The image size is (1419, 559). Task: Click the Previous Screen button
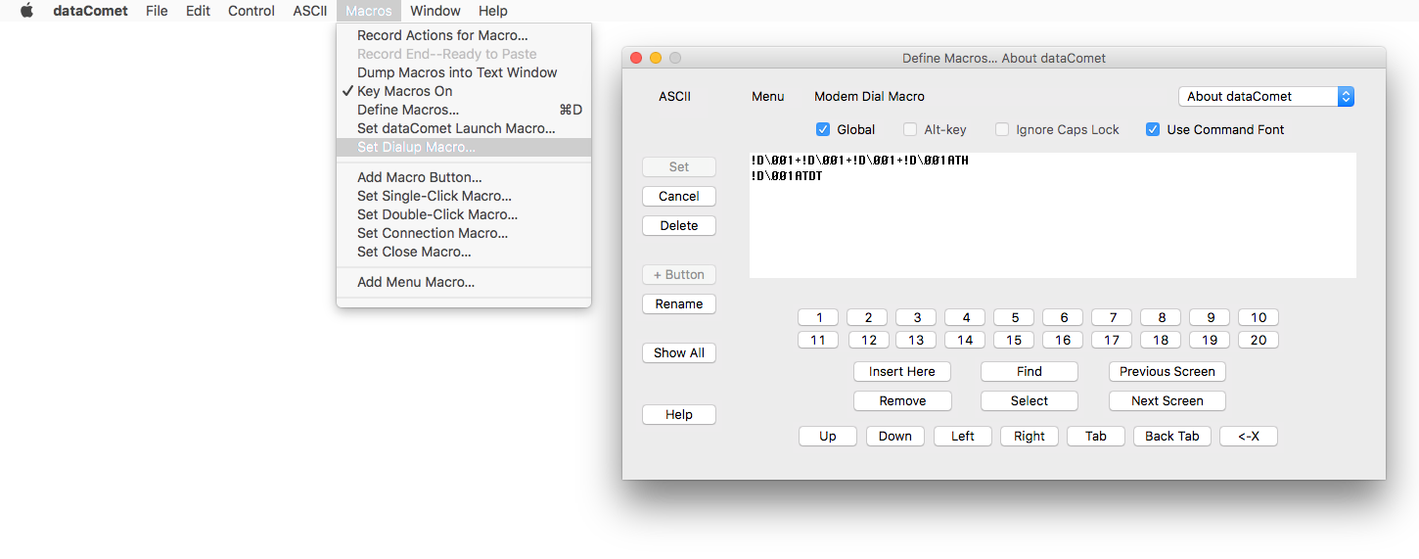1167,371
